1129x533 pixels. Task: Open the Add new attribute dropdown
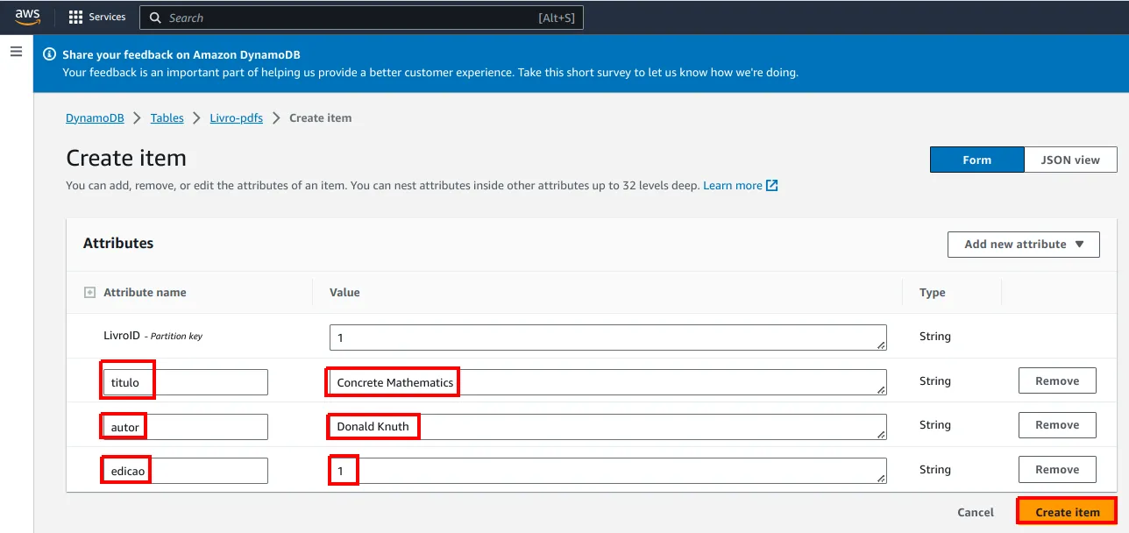pos(1024,245)
